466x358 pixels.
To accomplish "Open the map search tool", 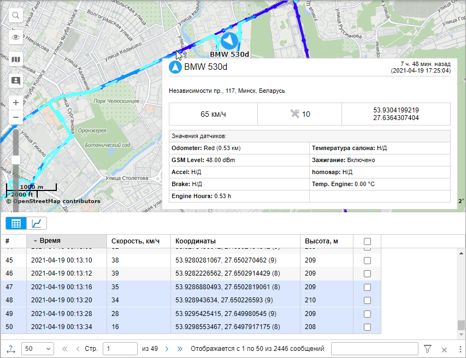I will coord(16,15).
